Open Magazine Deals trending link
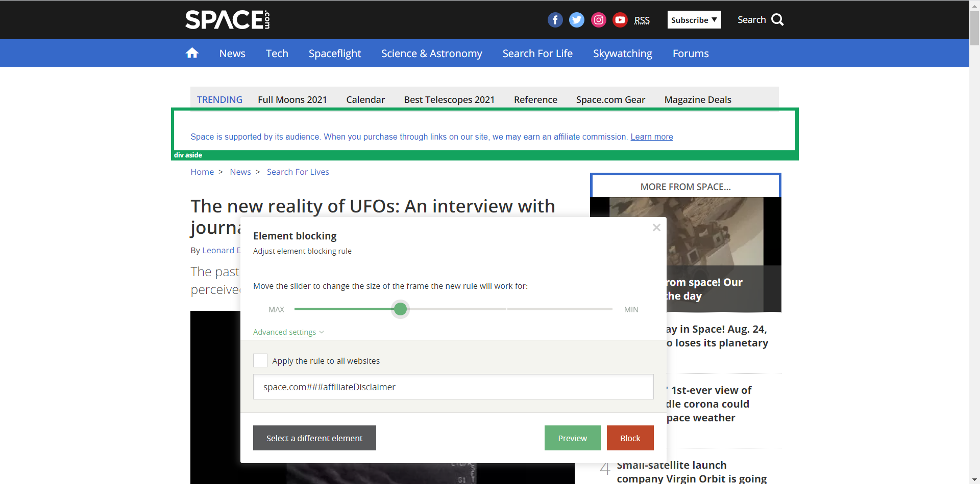The height and width of the screenshot is (484, 980). click(698, 100)
